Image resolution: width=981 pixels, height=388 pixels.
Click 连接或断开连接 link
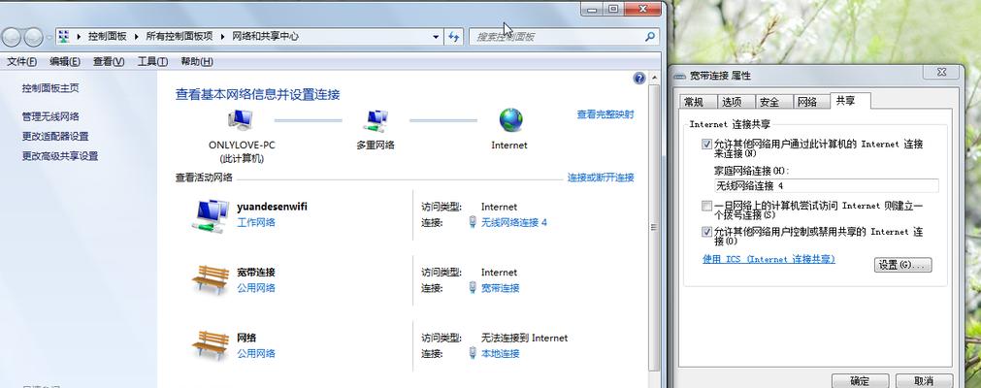[x=601, y=178]
